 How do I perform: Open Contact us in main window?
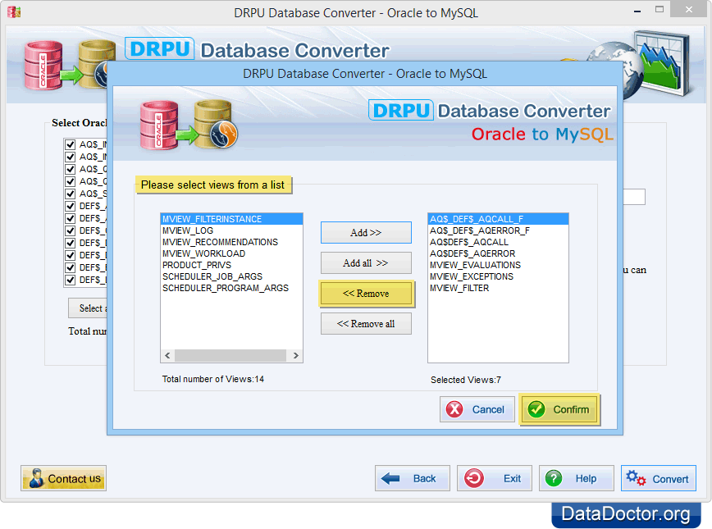[64, 478]
